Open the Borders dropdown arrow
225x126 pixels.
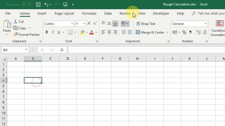75,32
